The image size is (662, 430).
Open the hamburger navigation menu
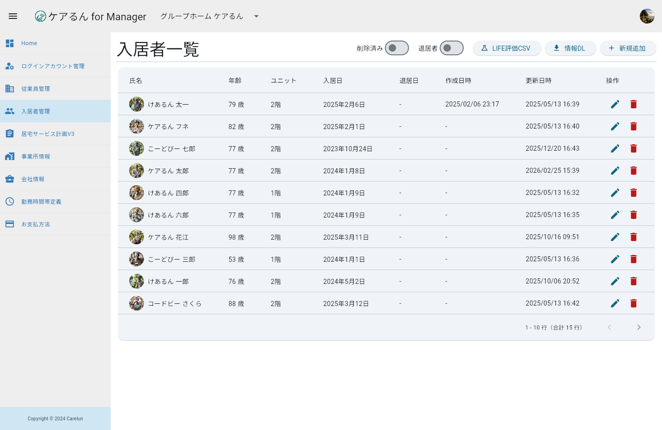pos(13,16)
